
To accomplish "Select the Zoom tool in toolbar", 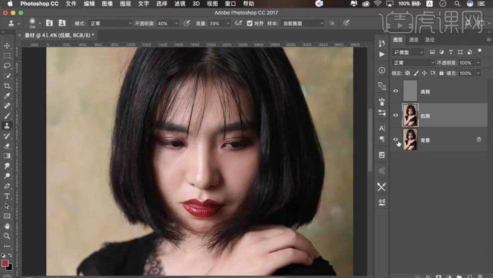I will (7, 236).
